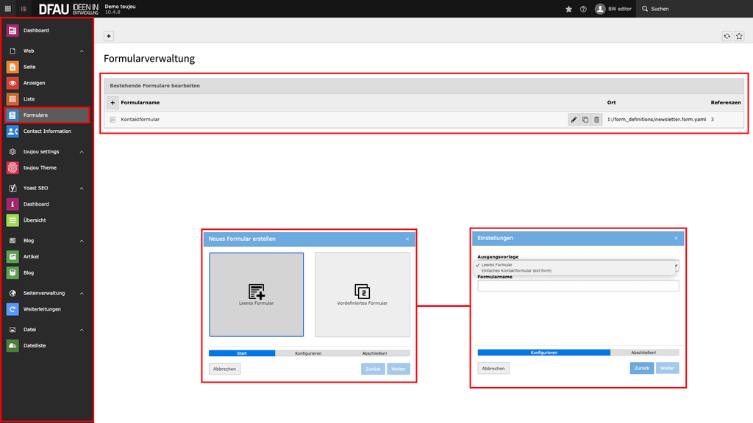Choose the Leeres Formular tile
Screen dimensions: 753x423
click(x=256, y=294)
